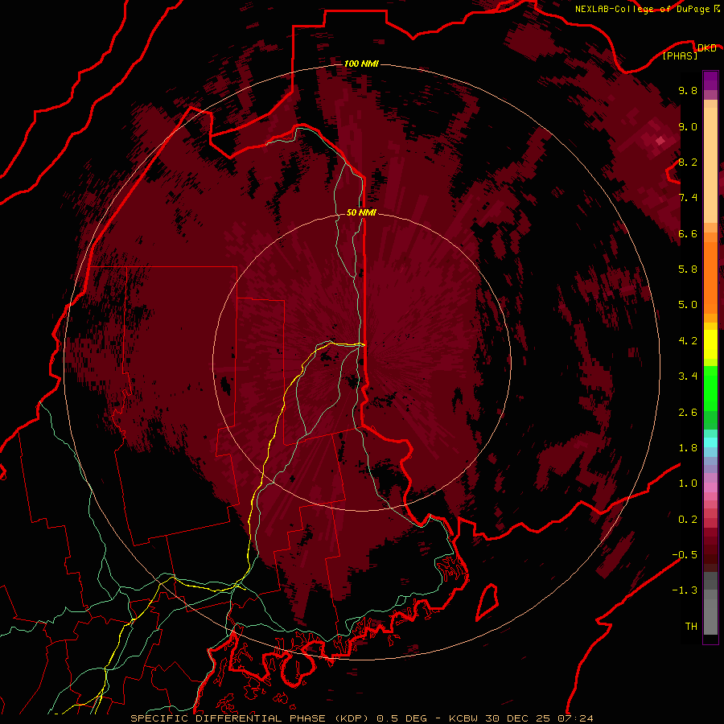The width and height of the screenshot is (724, 724).
Task: Click the [PHAS] label above the color scale
Action: (680, 56)
